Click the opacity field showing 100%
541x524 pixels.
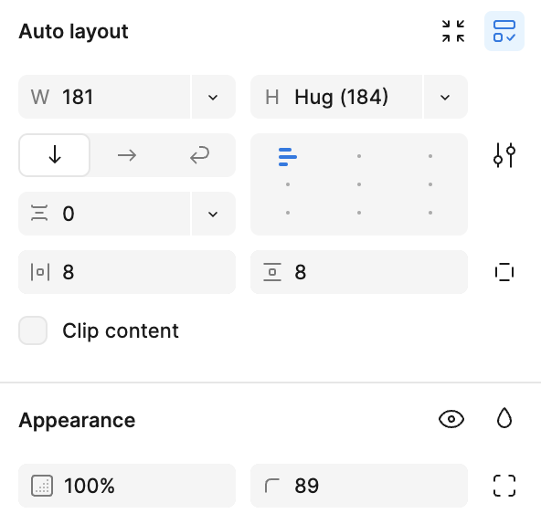click(127, 486)
